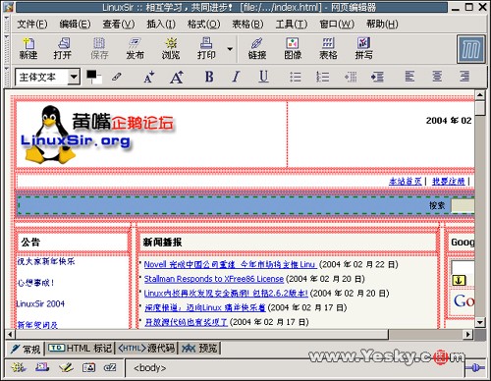Toggle underline formatting with the U button
The image size is (491, 381).
click(x=263, y=77)
